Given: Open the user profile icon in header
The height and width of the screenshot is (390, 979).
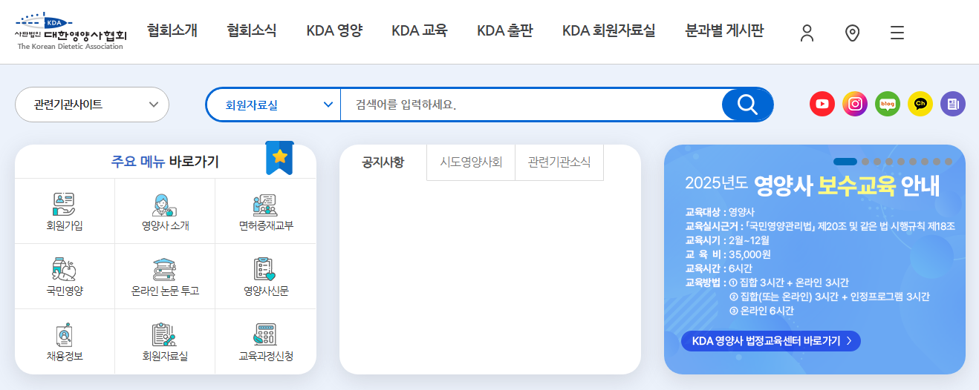Looking at the screenshot, I should 807,33.
